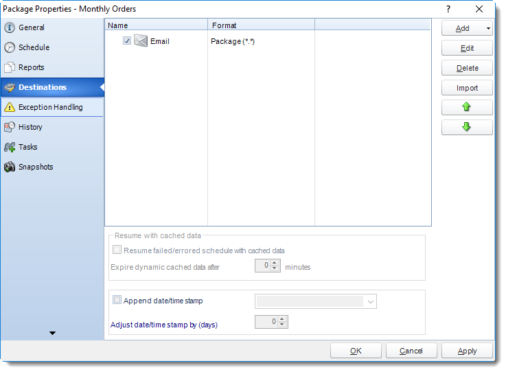Image resolution: width=506 pixels, height=372 pixels.
Task: Select the Email destination row text
Action: [160, 41]
